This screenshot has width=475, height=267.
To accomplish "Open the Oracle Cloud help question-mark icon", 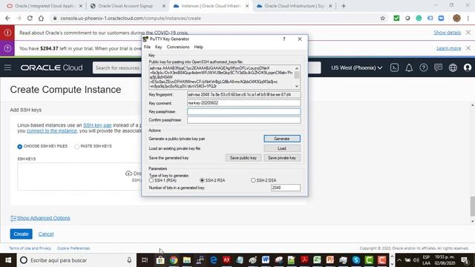I will tap(424, 67).
